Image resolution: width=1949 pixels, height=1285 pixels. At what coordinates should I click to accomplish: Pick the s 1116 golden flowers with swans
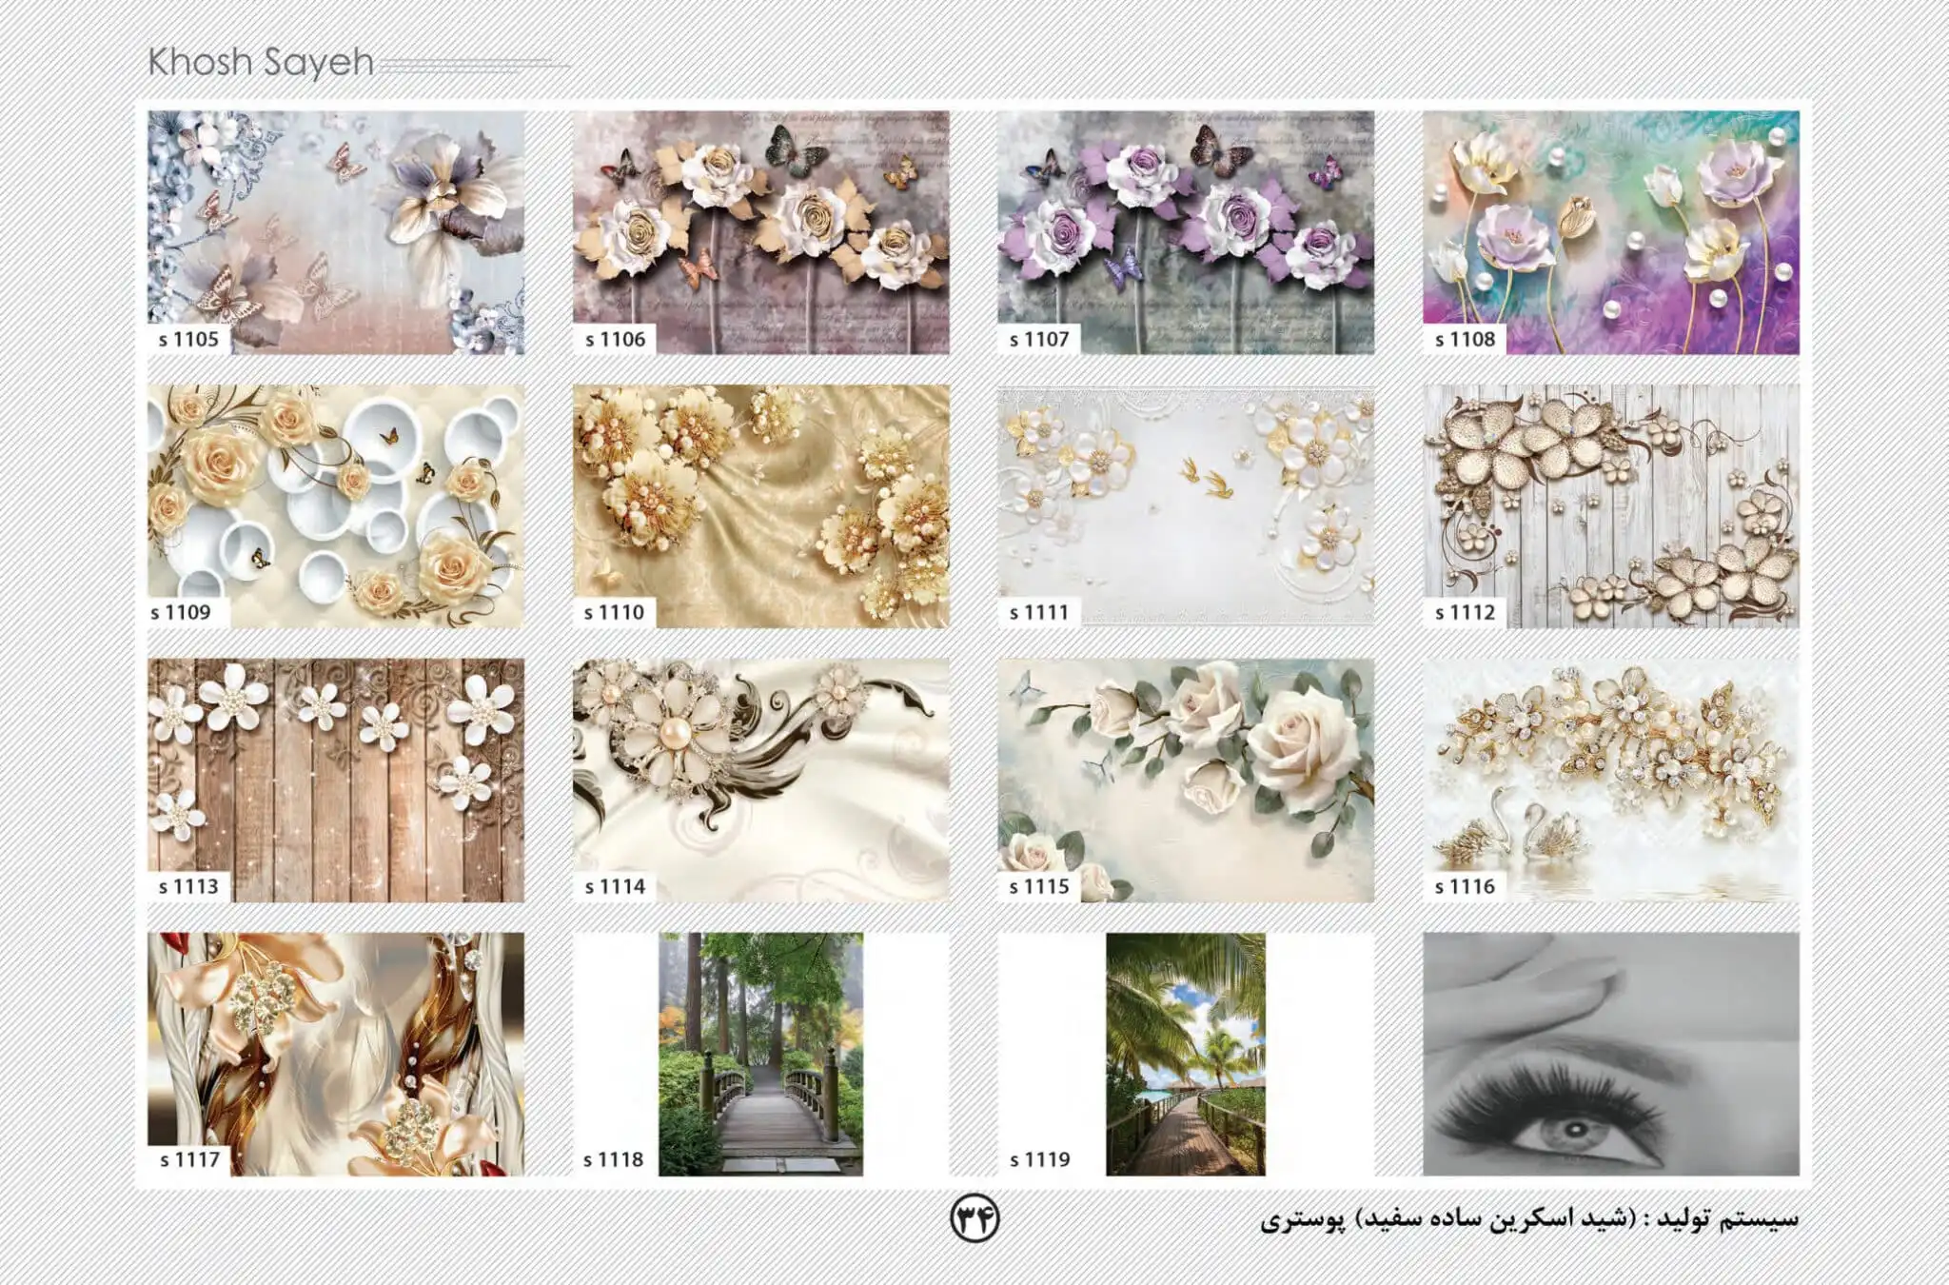coord(1611,780)
